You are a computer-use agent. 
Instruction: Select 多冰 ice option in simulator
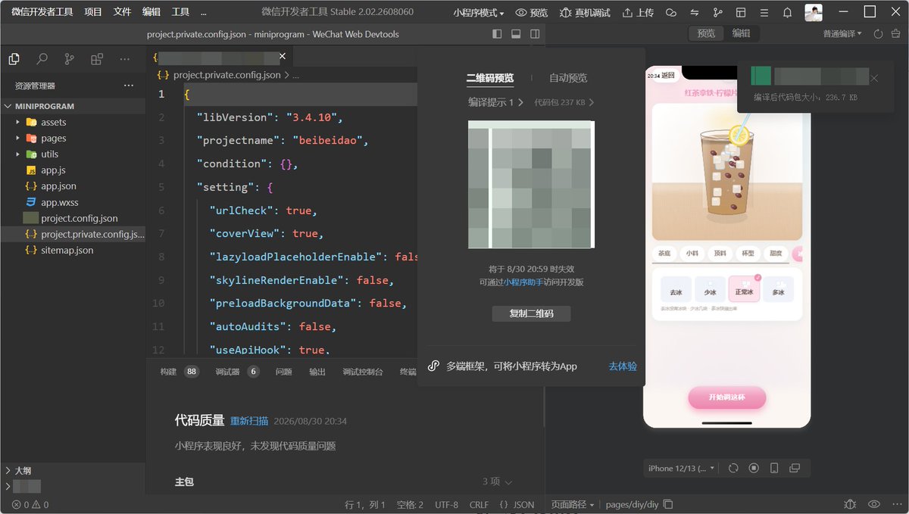[x=778, y=290]
